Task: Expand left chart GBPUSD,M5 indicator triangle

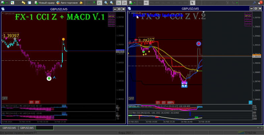Action: (x=3, y=14)
